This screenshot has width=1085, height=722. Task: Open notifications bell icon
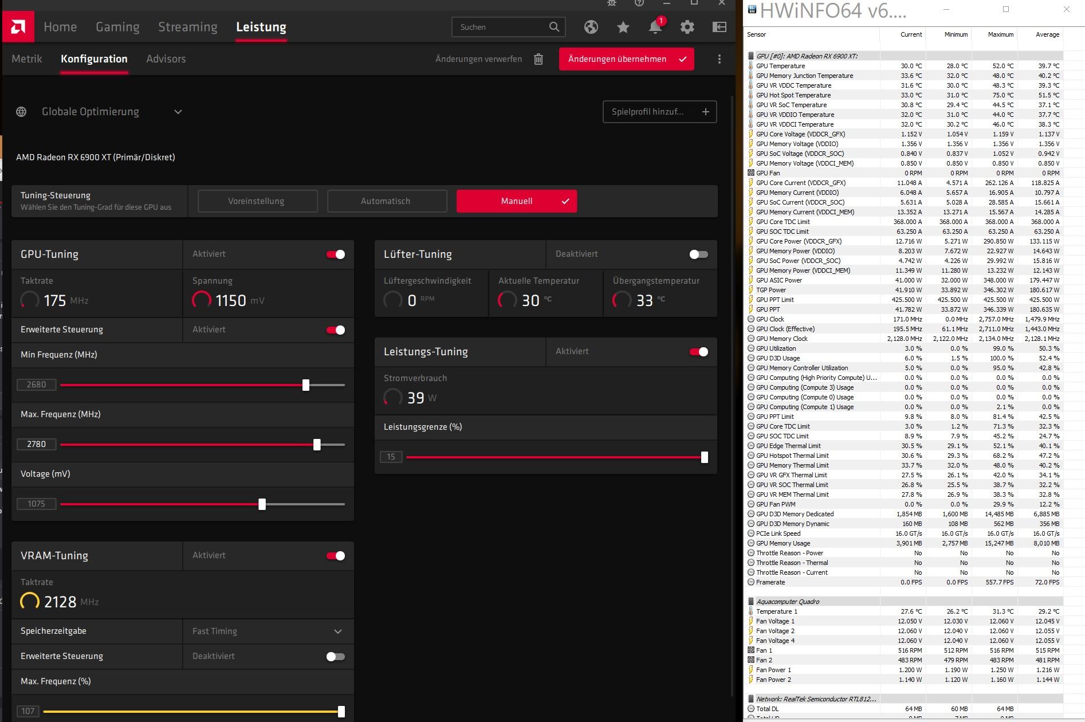point(655,27)
